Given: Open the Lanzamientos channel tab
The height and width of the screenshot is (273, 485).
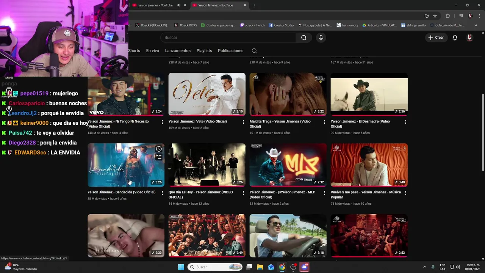Looking at the screenshot, I should (x=178, y=51).
